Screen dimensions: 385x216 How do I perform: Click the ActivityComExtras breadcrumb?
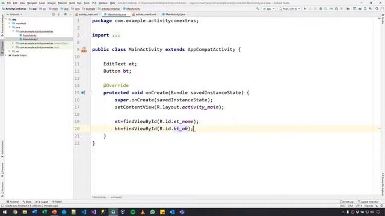click(14, 8)
